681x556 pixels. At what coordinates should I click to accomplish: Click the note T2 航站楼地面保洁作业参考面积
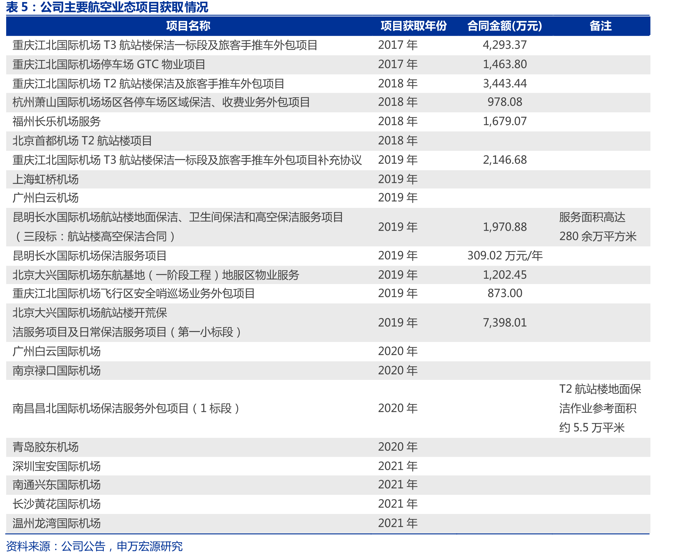click(600, 408)
